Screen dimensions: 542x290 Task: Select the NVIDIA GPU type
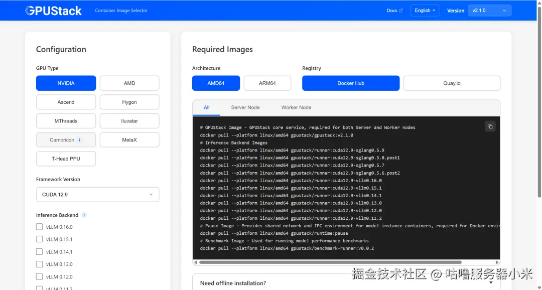pos(66,83)
